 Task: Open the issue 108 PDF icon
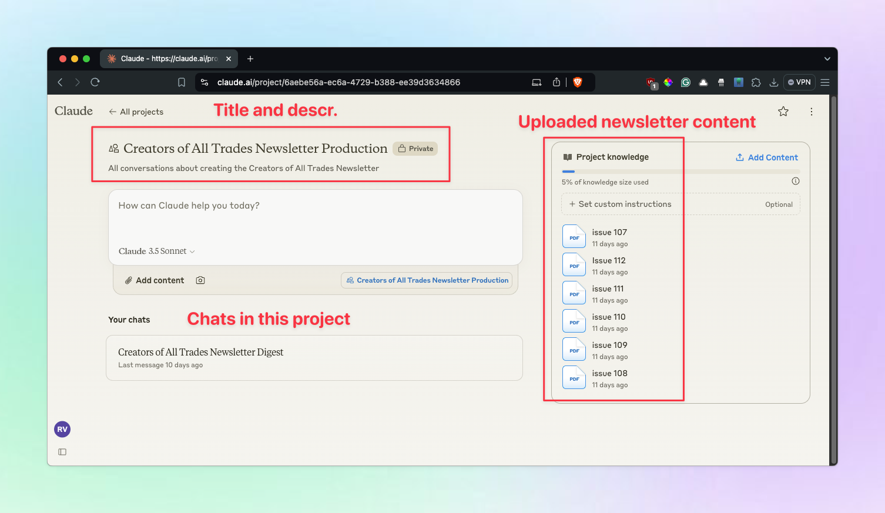point(574,377)
